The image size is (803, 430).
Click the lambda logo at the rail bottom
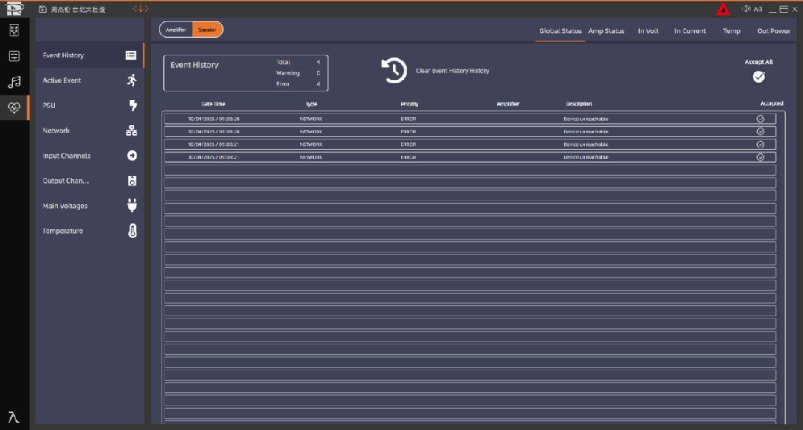coord(14,417)
